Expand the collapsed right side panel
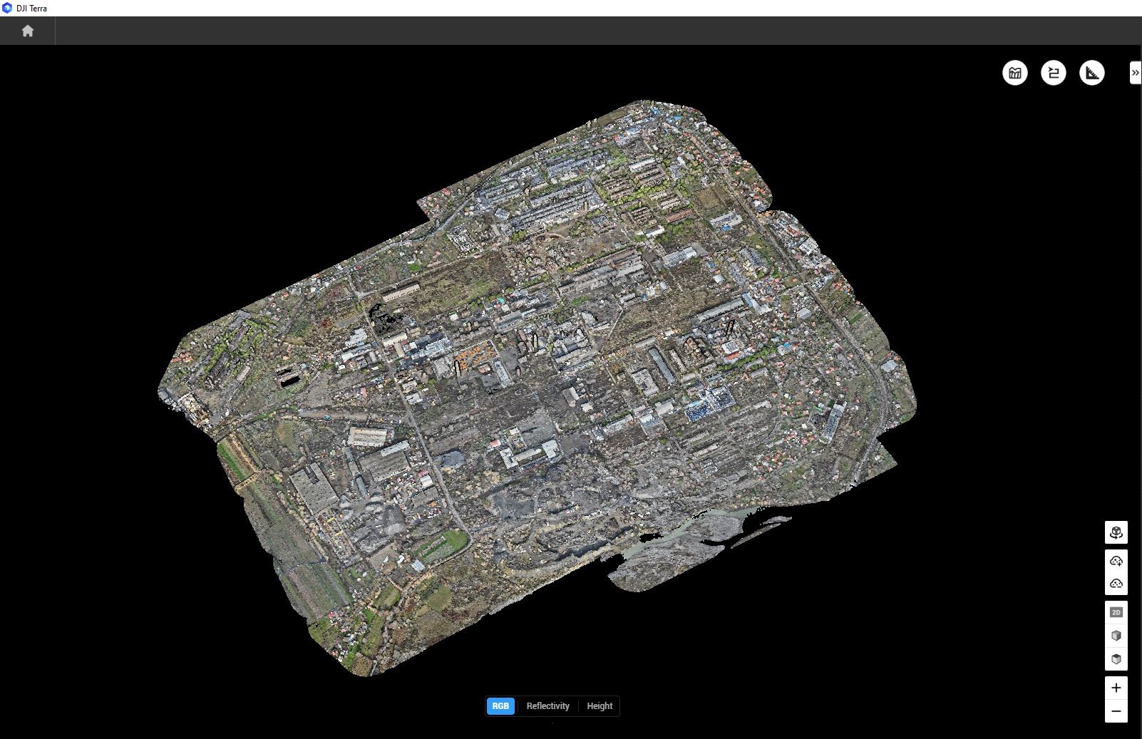This screenshot has width=1142, height=739. click(1135, 73)
